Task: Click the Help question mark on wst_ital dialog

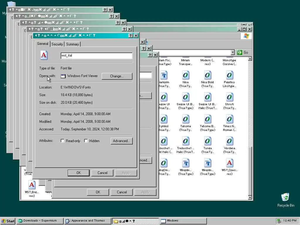Action: (130, 35)
